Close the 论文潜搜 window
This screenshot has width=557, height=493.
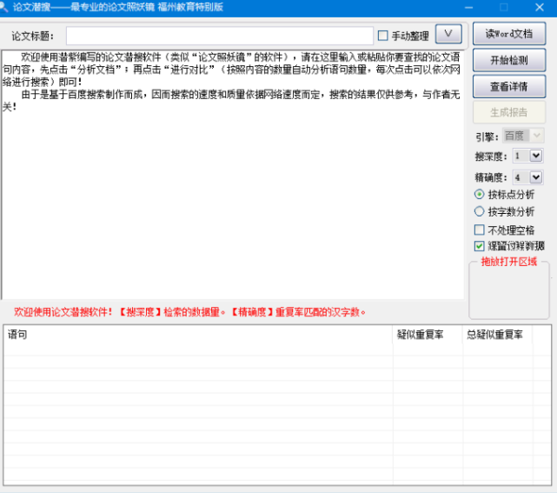pos(540,8)
